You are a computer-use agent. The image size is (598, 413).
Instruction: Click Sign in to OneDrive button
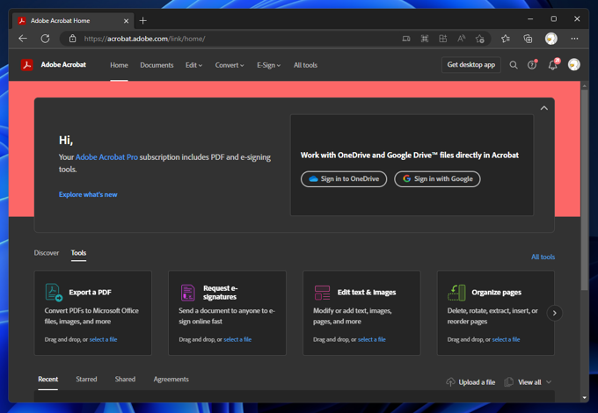tap(344, 179)
